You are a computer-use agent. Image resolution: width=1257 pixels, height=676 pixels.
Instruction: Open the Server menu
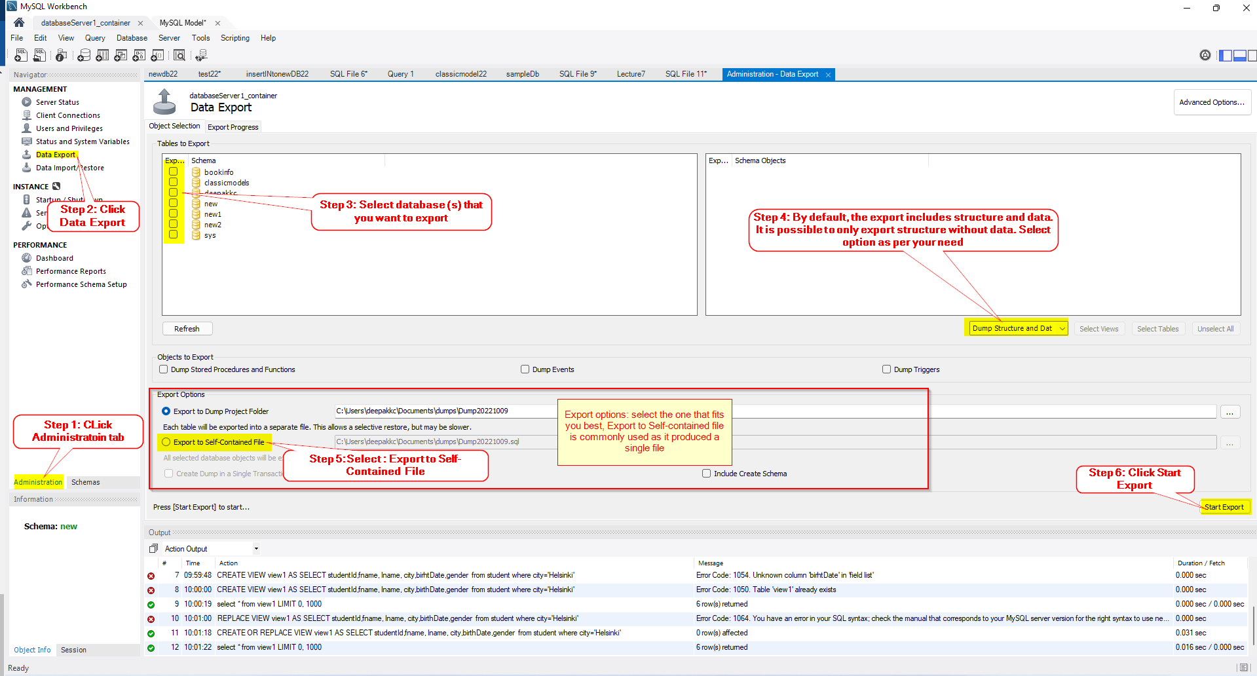[169, 38]
